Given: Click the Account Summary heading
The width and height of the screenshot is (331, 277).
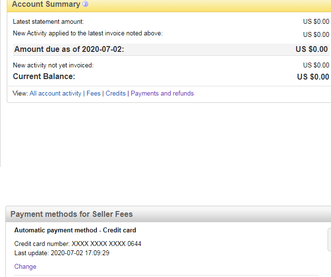Looking at the screenshot, I should (x=46, y=4).
